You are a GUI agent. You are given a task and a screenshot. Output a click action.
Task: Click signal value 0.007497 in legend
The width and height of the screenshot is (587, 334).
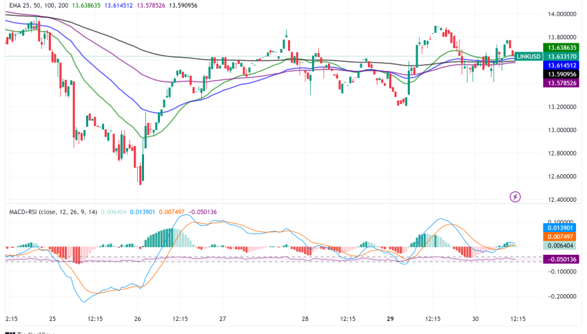[x=172, y=212]
